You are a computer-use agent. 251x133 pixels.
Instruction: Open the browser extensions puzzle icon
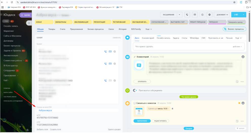click(x=246, y=2)
